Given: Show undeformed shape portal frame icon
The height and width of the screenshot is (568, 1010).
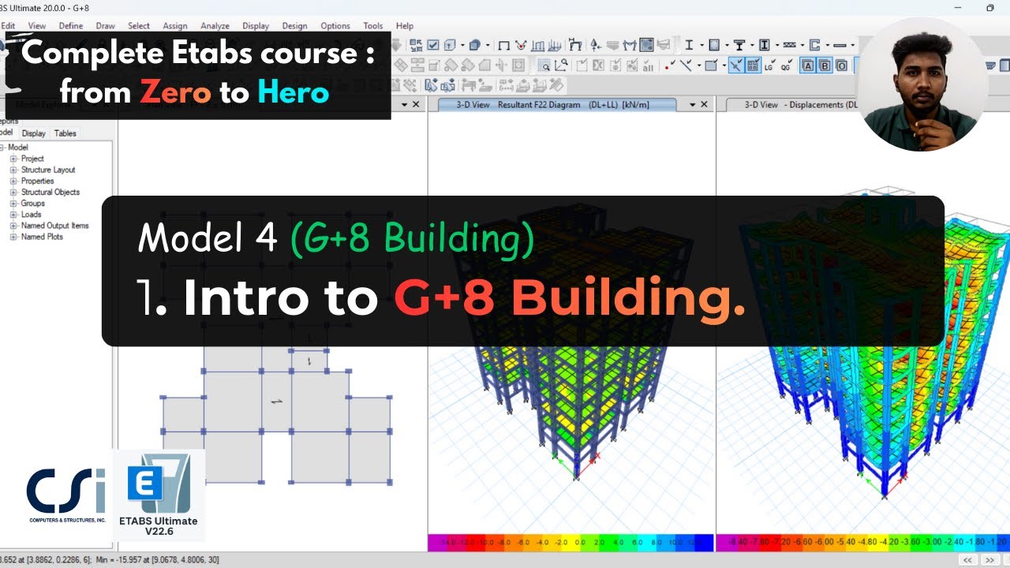Looking at the screenshot, I should [503, 45].
